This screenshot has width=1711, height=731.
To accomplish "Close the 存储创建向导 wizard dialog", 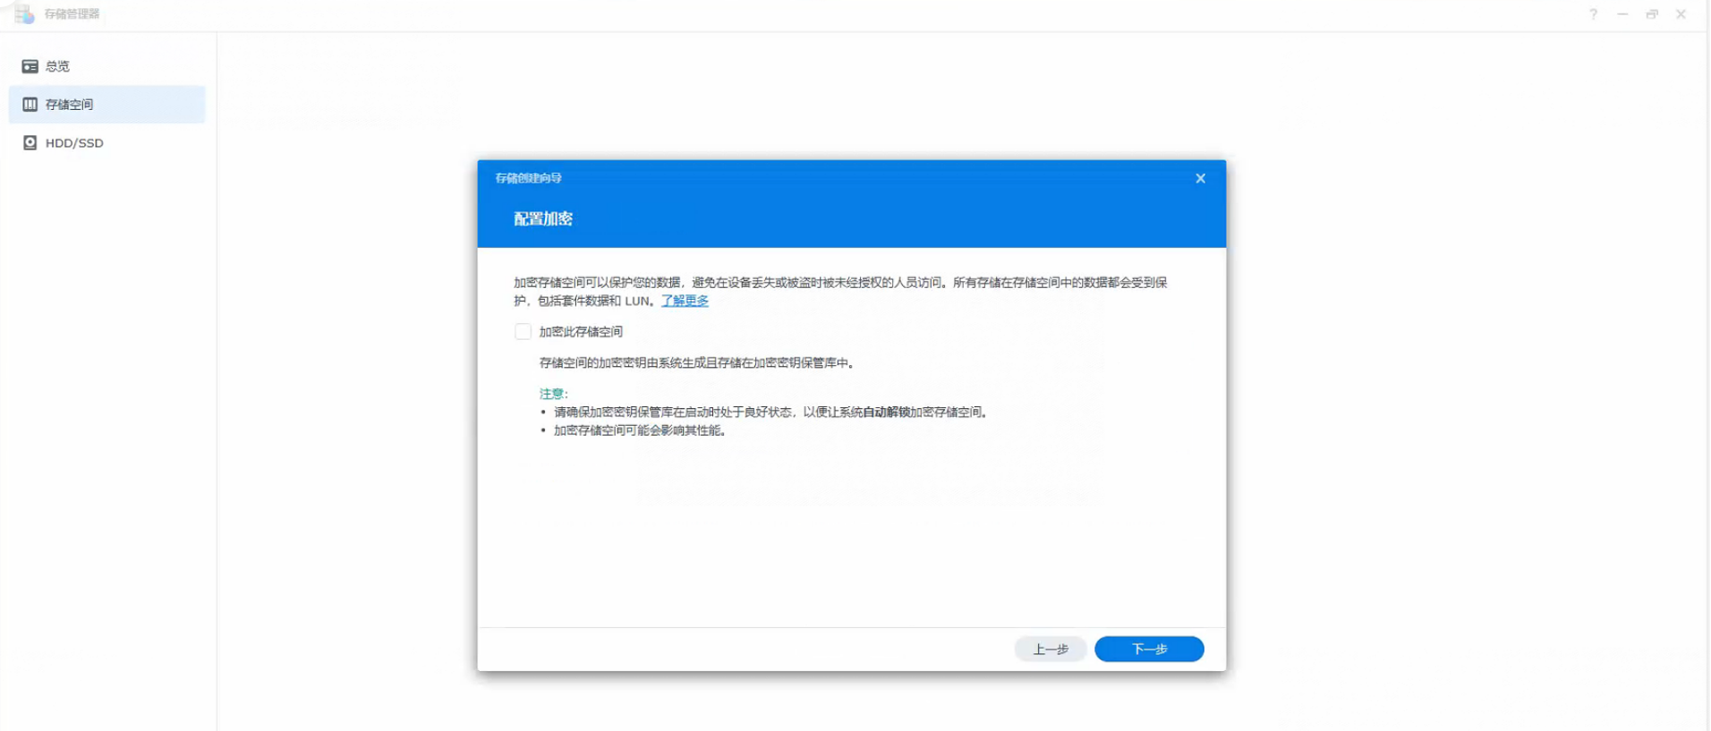I will click(1200, 178).
